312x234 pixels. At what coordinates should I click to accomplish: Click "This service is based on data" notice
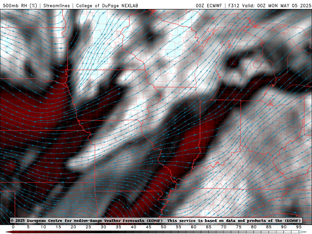pos(202,220)
